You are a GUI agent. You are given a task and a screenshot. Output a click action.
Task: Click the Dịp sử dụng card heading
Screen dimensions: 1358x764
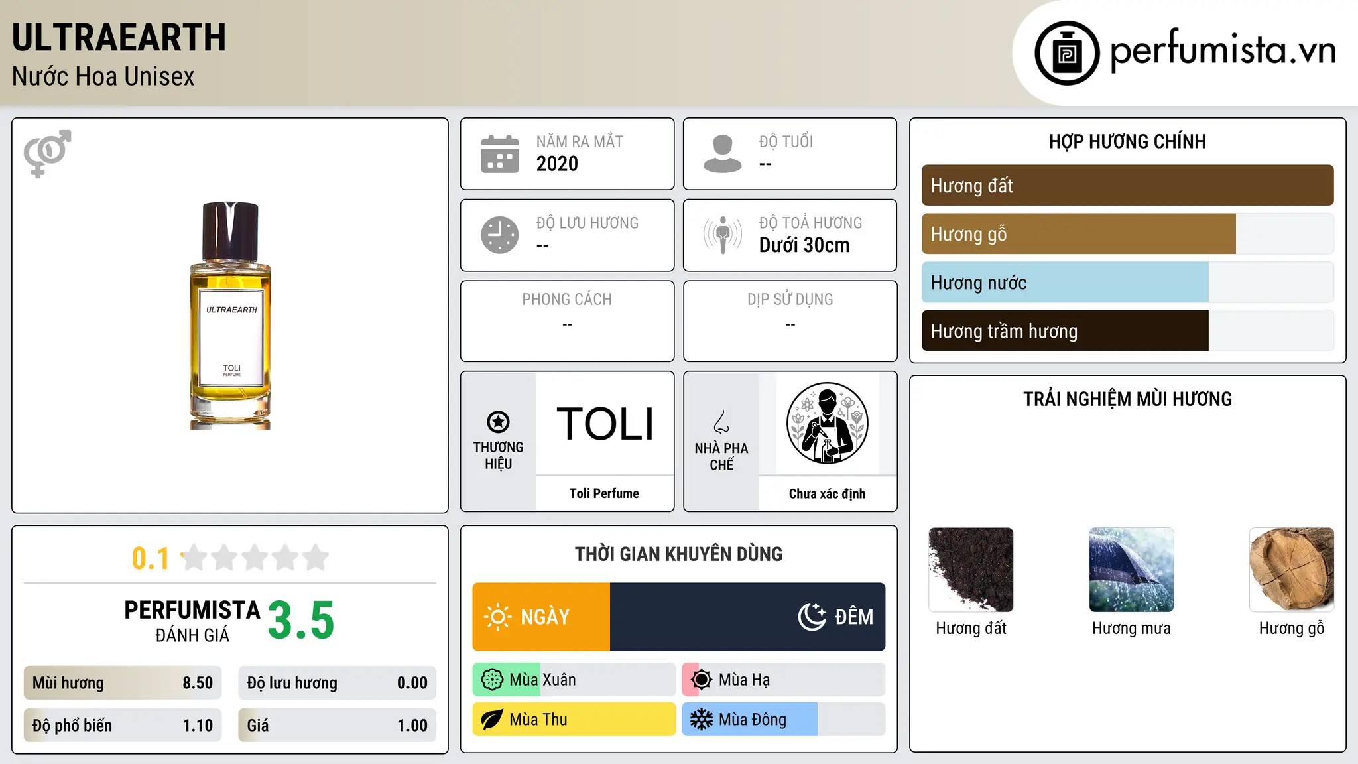790,300
